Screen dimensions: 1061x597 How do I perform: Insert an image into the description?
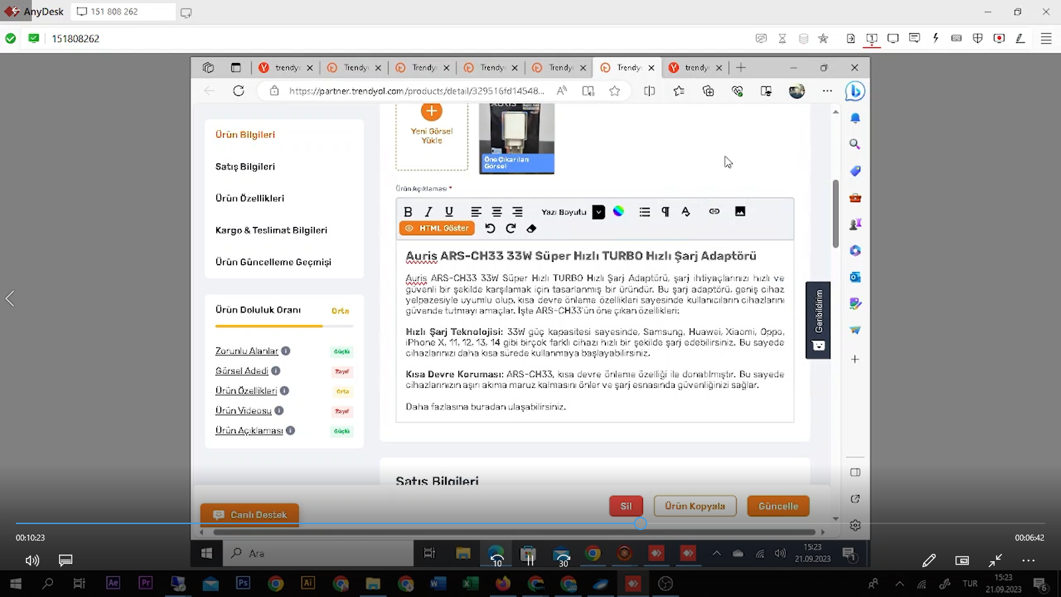pyautogui.click(x=740, y=211)
